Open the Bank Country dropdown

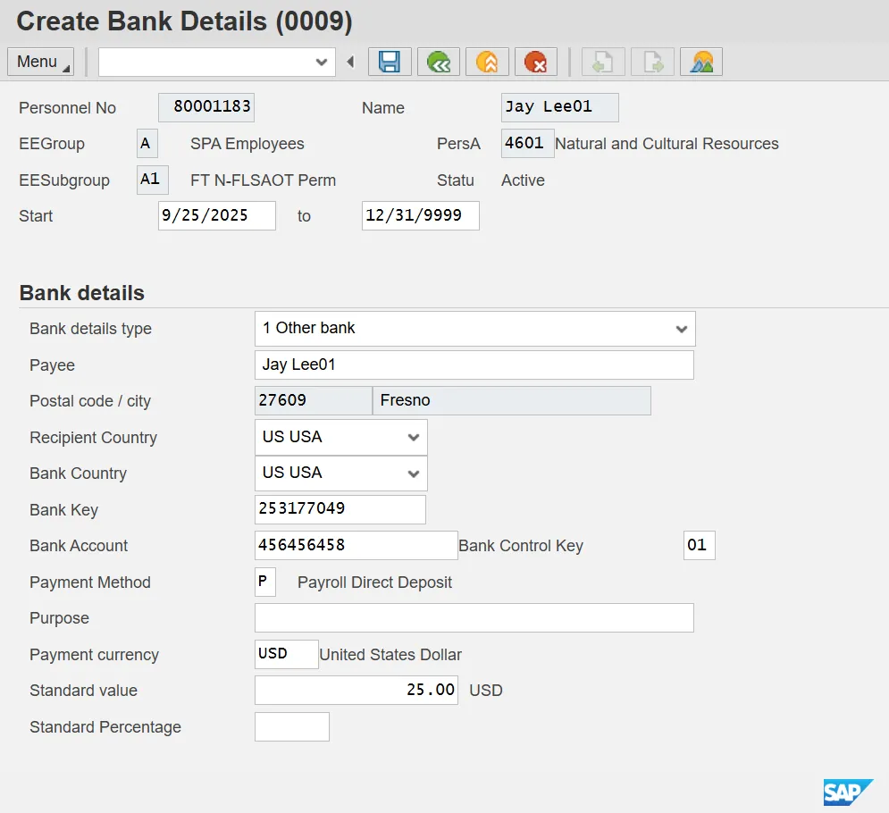point(414,474)
